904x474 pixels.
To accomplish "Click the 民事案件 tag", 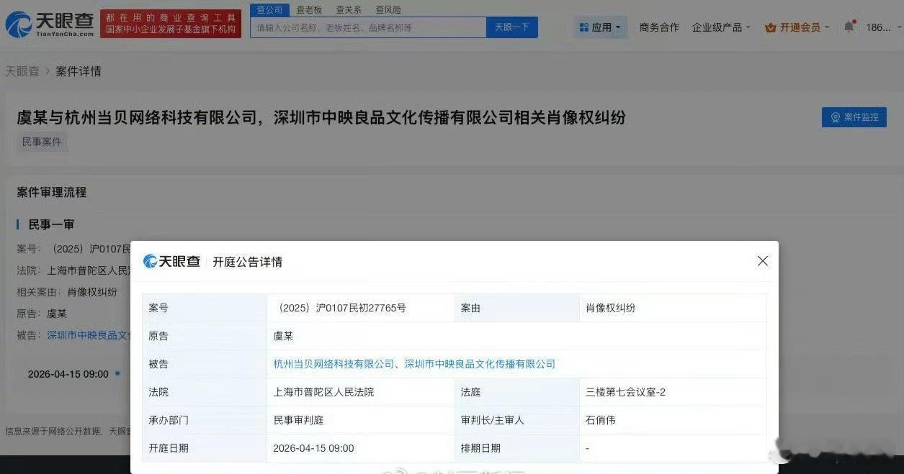I will (42, 142).
